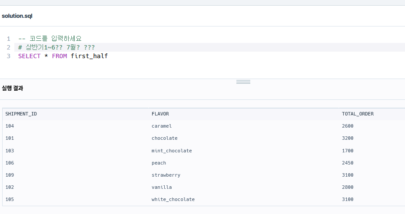The image size is (405, 214).
Task: Select shipment ID 109 cell
Action: [10, 175]
